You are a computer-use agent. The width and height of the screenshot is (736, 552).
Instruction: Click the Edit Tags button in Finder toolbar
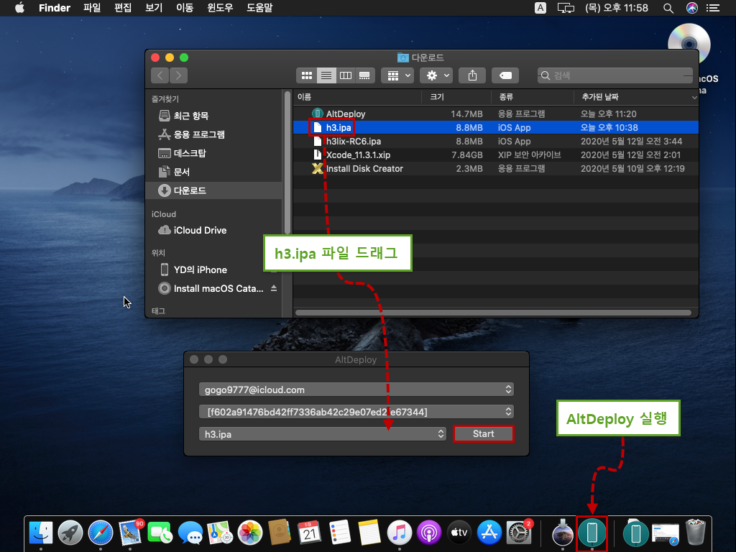pos(505,75)
